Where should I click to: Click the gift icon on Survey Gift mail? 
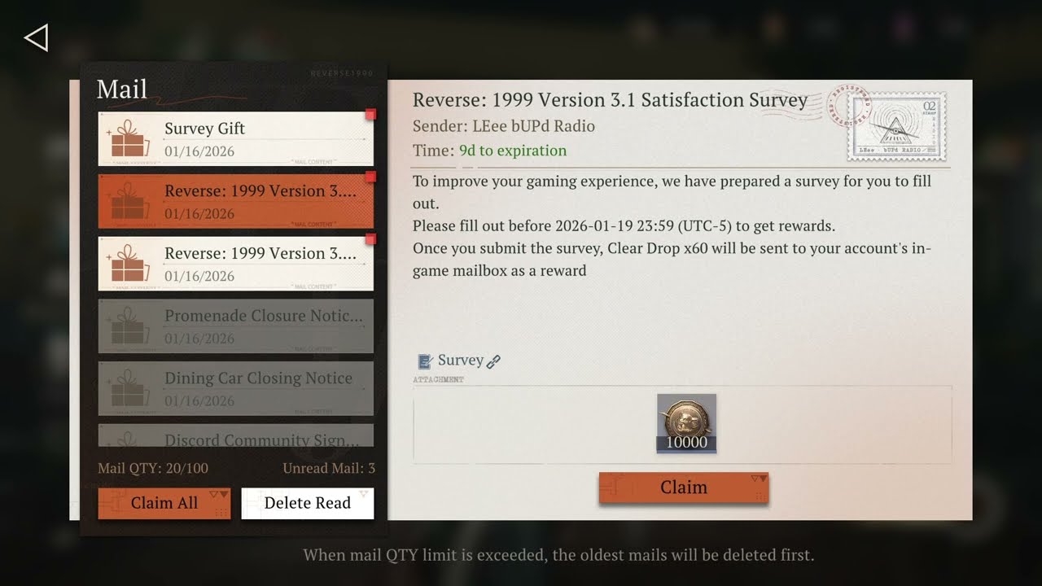[x=128, y=139]
